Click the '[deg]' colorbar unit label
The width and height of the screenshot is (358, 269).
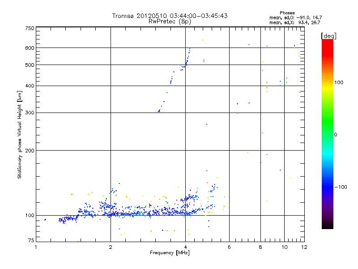point(328,36)
